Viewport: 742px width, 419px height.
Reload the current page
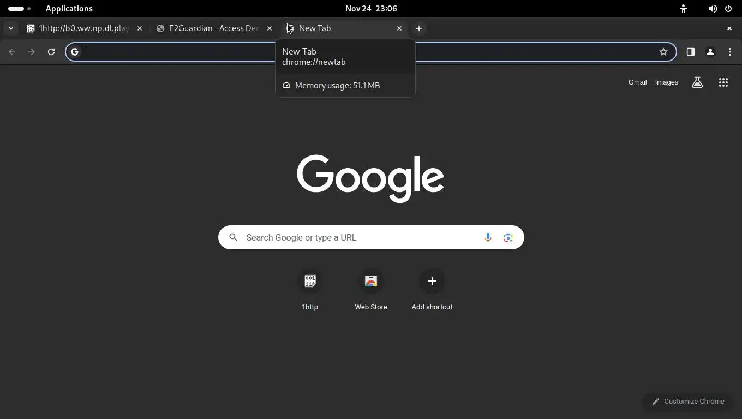tap(51, 52)
